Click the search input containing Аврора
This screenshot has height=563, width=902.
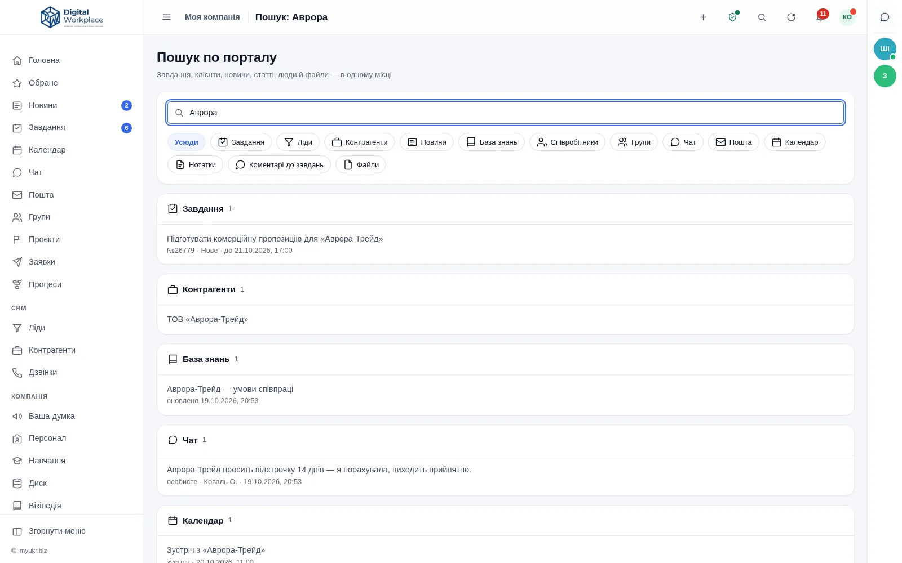point(506,113)
